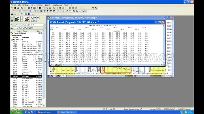Select the SOI limiting map entry

(x=27, y=104)
